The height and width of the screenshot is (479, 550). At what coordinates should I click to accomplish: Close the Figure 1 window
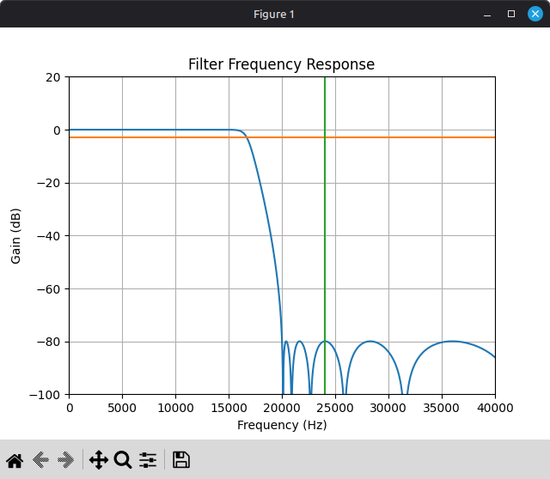pos(535,14)
